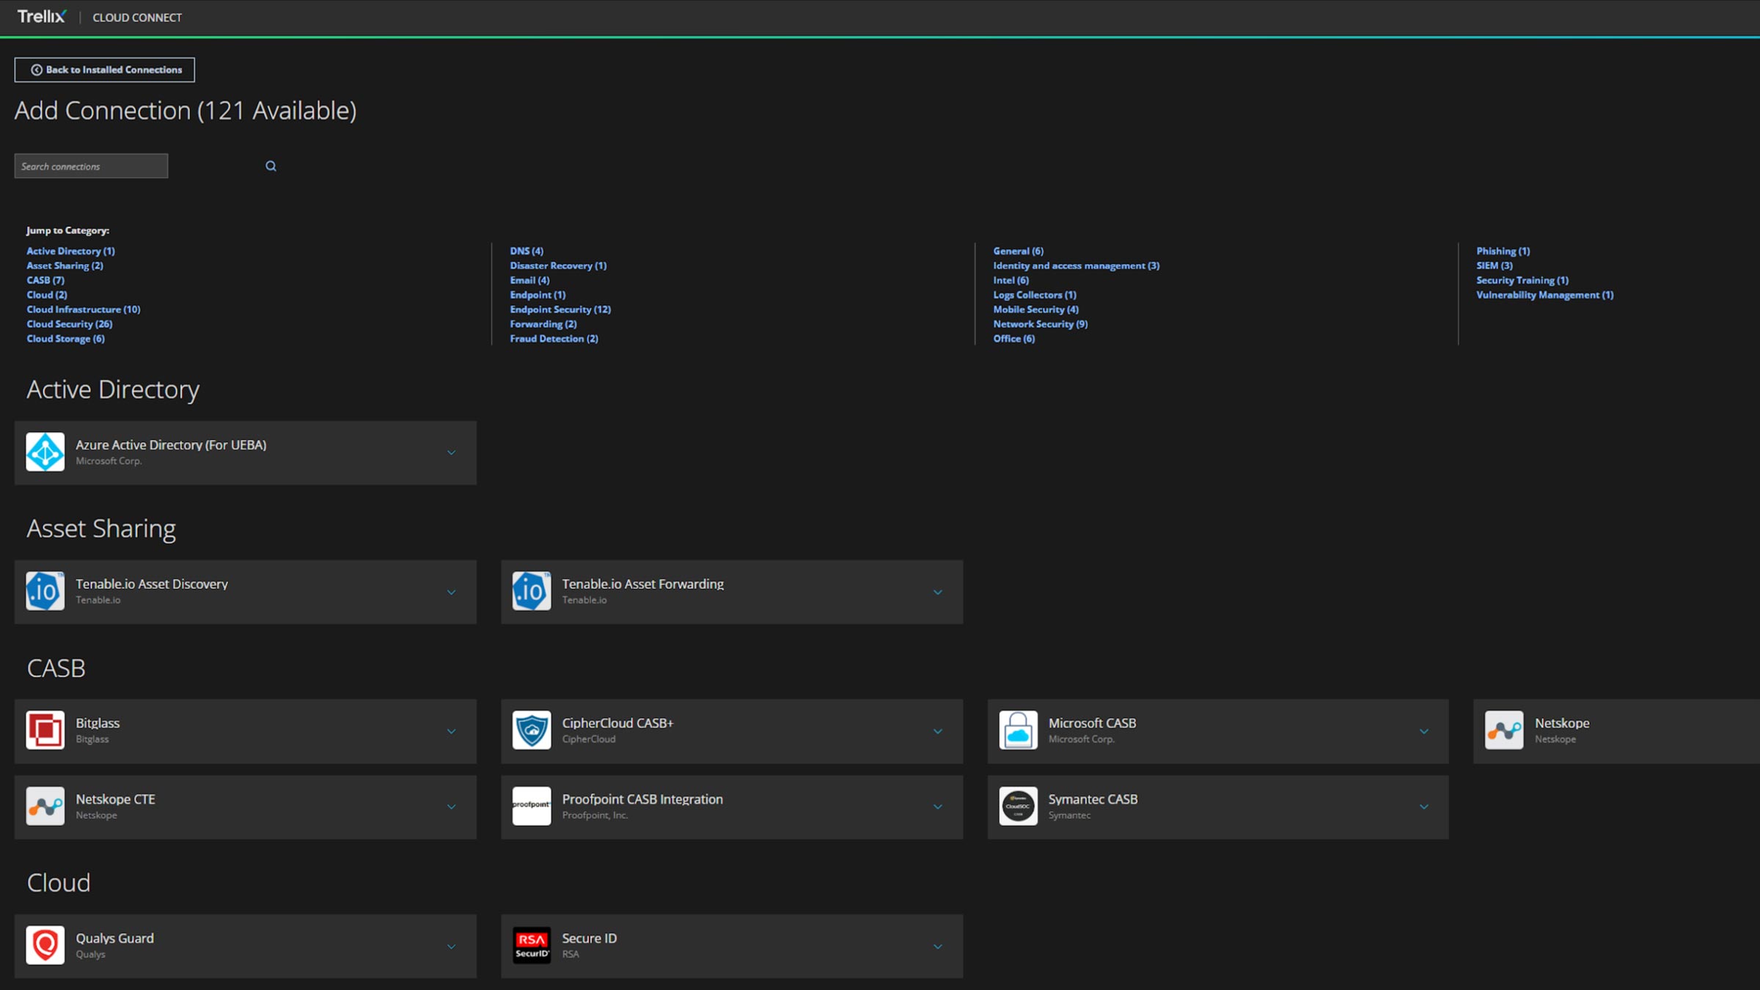Image resolution: width=1760 pixels, height=990 pixels.
Task: Jump to Office (6) category
Action: 1013,339
